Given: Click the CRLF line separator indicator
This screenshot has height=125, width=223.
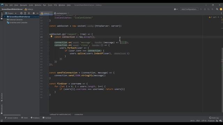Looking at the screenshot, I should [x=198, y=121].
